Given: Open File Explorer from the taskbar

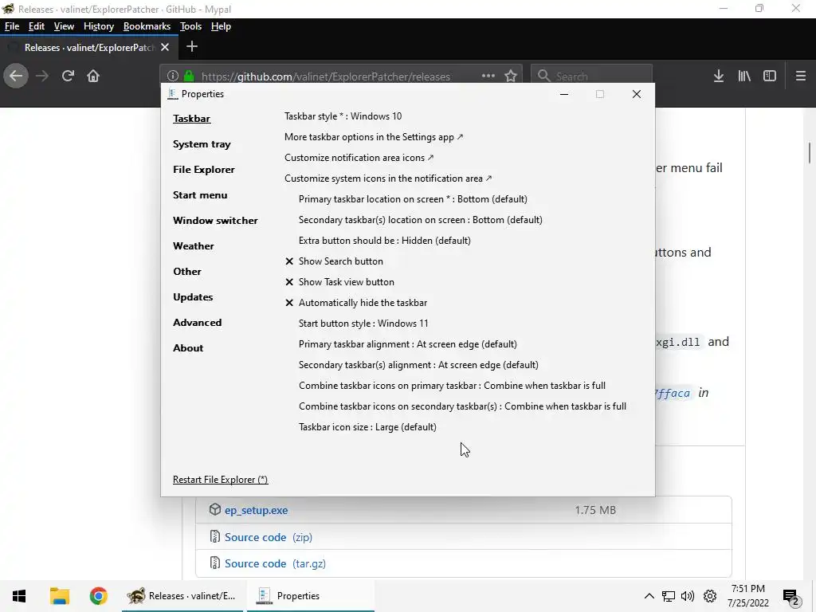Looking at the screenshot, I should [x=59, y=596].
